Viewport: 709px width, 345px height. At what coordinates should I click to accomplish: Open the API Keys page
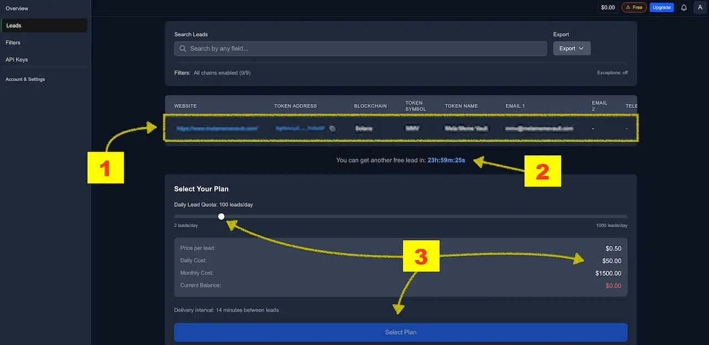(x=17, y=59)
